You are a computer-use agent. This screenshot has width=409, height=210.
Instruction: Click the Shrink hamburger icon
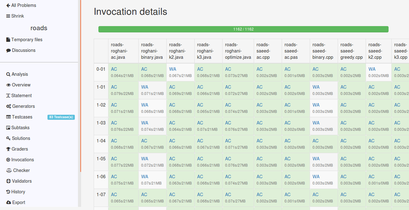pos(8,16)
